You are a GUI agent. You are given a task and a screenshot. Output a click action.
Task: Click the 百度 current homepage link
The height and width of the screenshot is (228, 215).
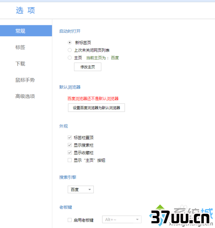coord(115,58)
